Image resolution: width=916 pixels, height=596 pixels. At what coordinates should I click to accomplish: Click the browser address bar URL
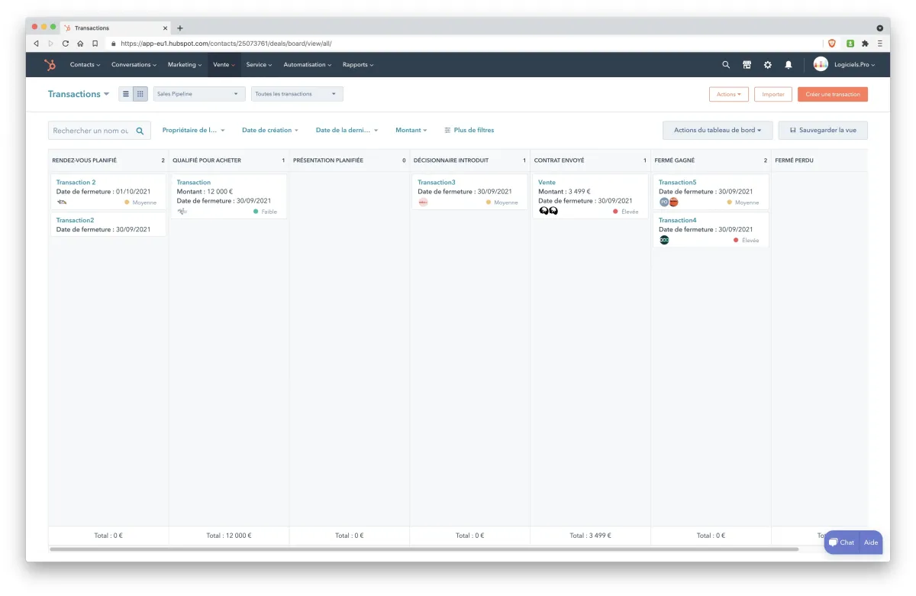226,44
